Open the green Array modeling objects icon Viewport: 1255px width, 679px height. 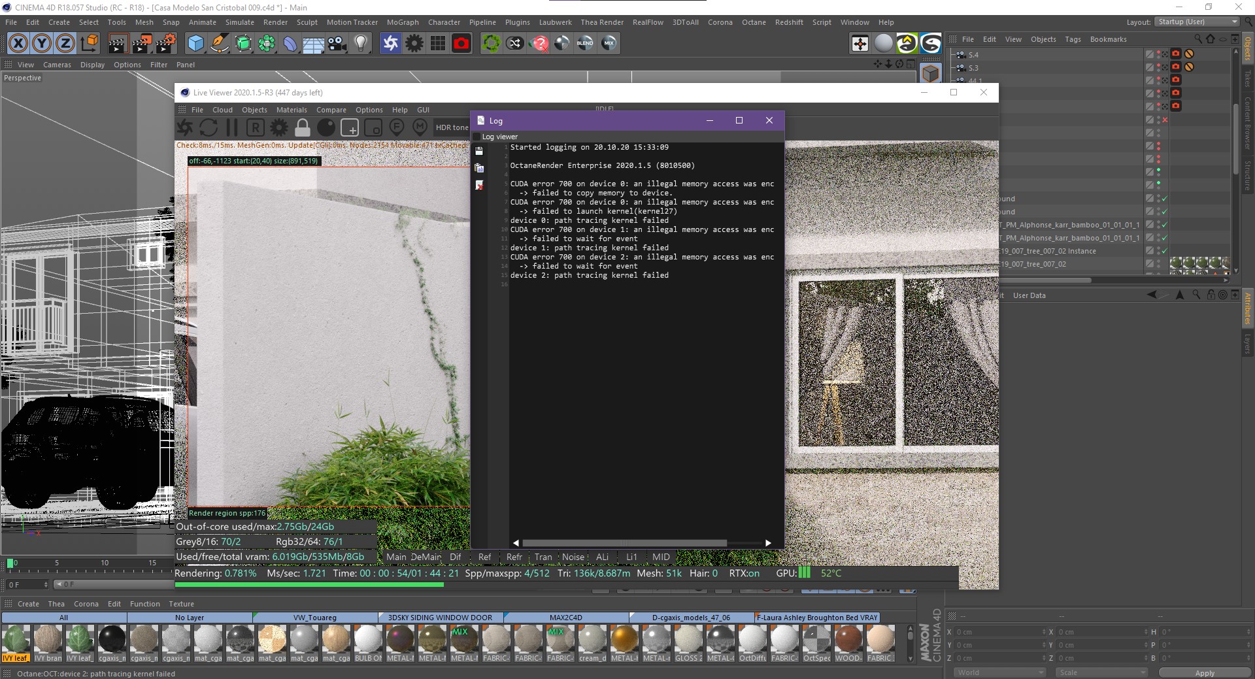[267, 43]
